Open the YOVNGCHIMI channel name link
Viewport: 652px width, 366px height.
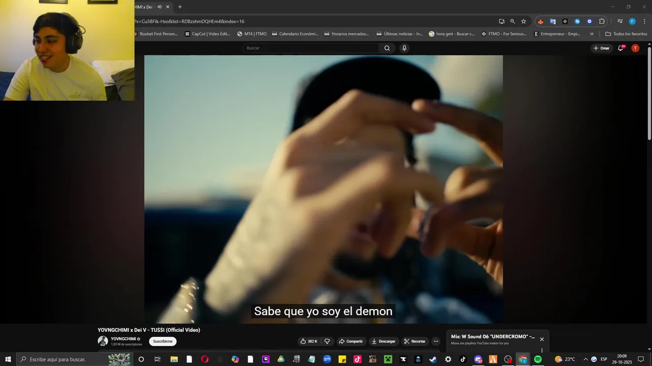click(123, 339)
